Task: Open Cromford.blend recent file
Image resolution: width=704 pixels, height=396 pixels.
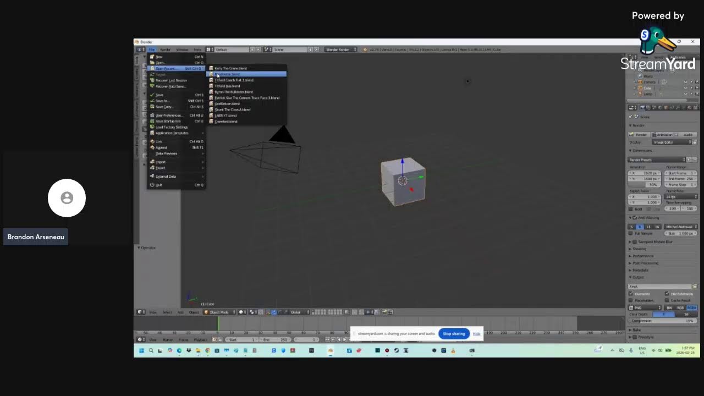Action: tap(246, 122)
